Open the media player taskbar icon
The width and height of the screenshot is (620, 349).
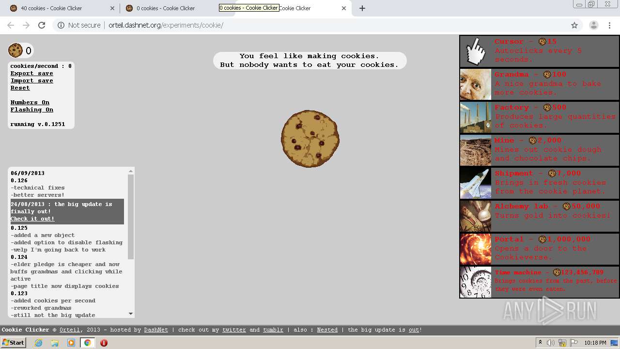point(71,343)
